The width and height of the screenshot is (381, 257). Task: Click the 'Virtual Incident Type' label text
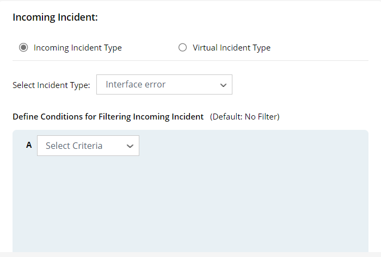[x=231, y=48]
